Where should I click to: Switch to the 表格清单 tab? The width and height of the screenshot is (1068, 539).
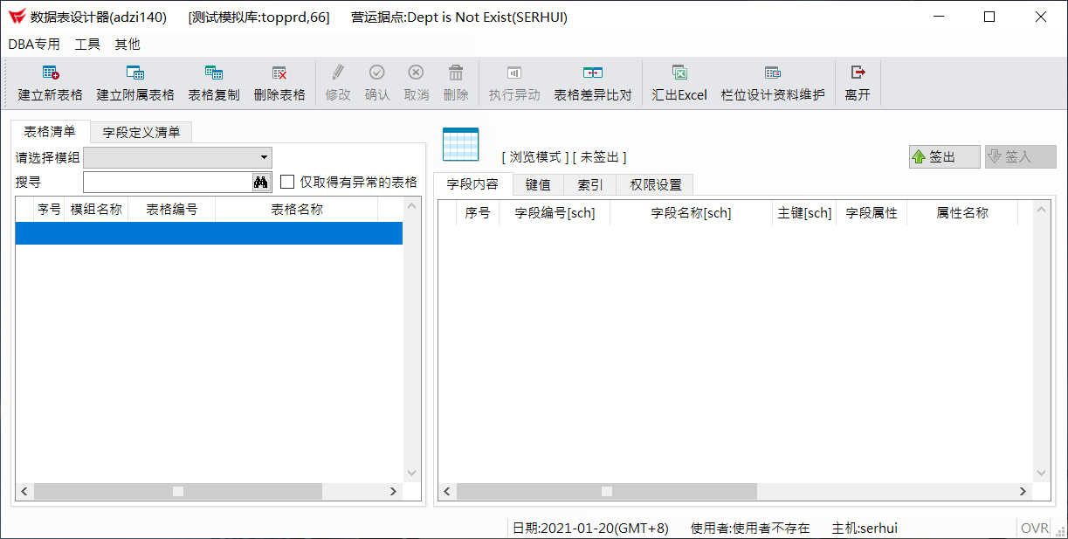click(x=50, y=131)
